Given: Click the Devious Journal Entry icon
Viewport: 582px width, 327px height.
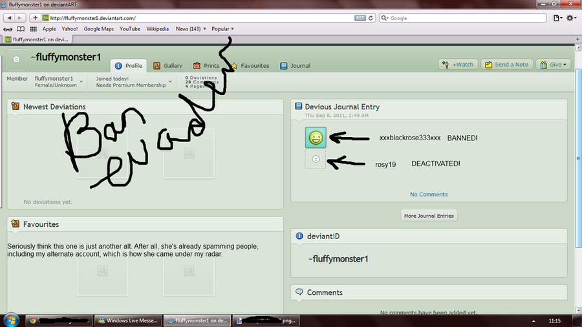Looking at the screenshot, I should tap(298, 107).
